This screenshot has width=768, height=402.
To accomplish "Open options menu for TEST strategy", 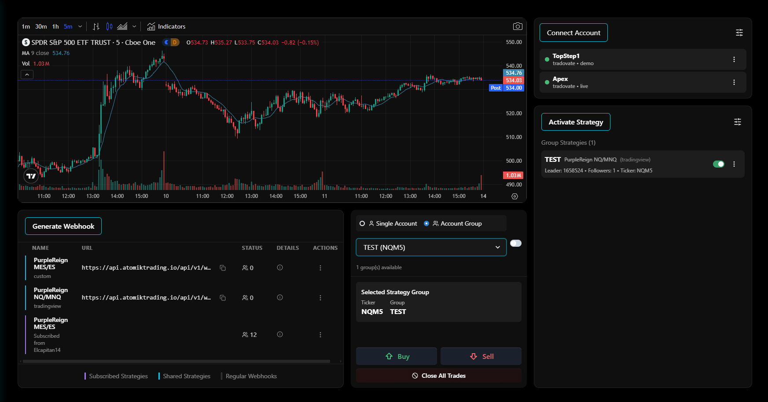I will (734, 164).
